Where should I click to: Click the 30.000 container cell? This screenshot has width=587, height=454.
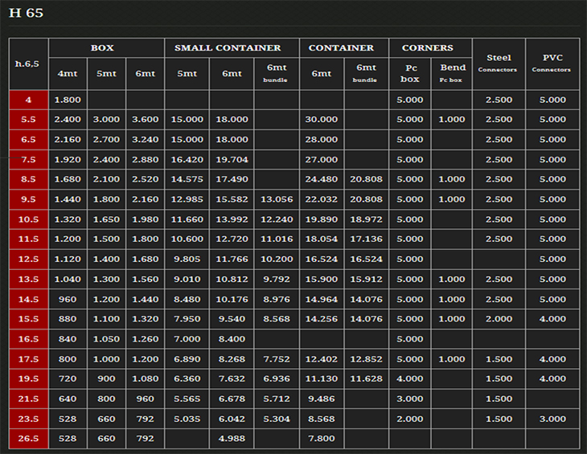click(322, 120)
